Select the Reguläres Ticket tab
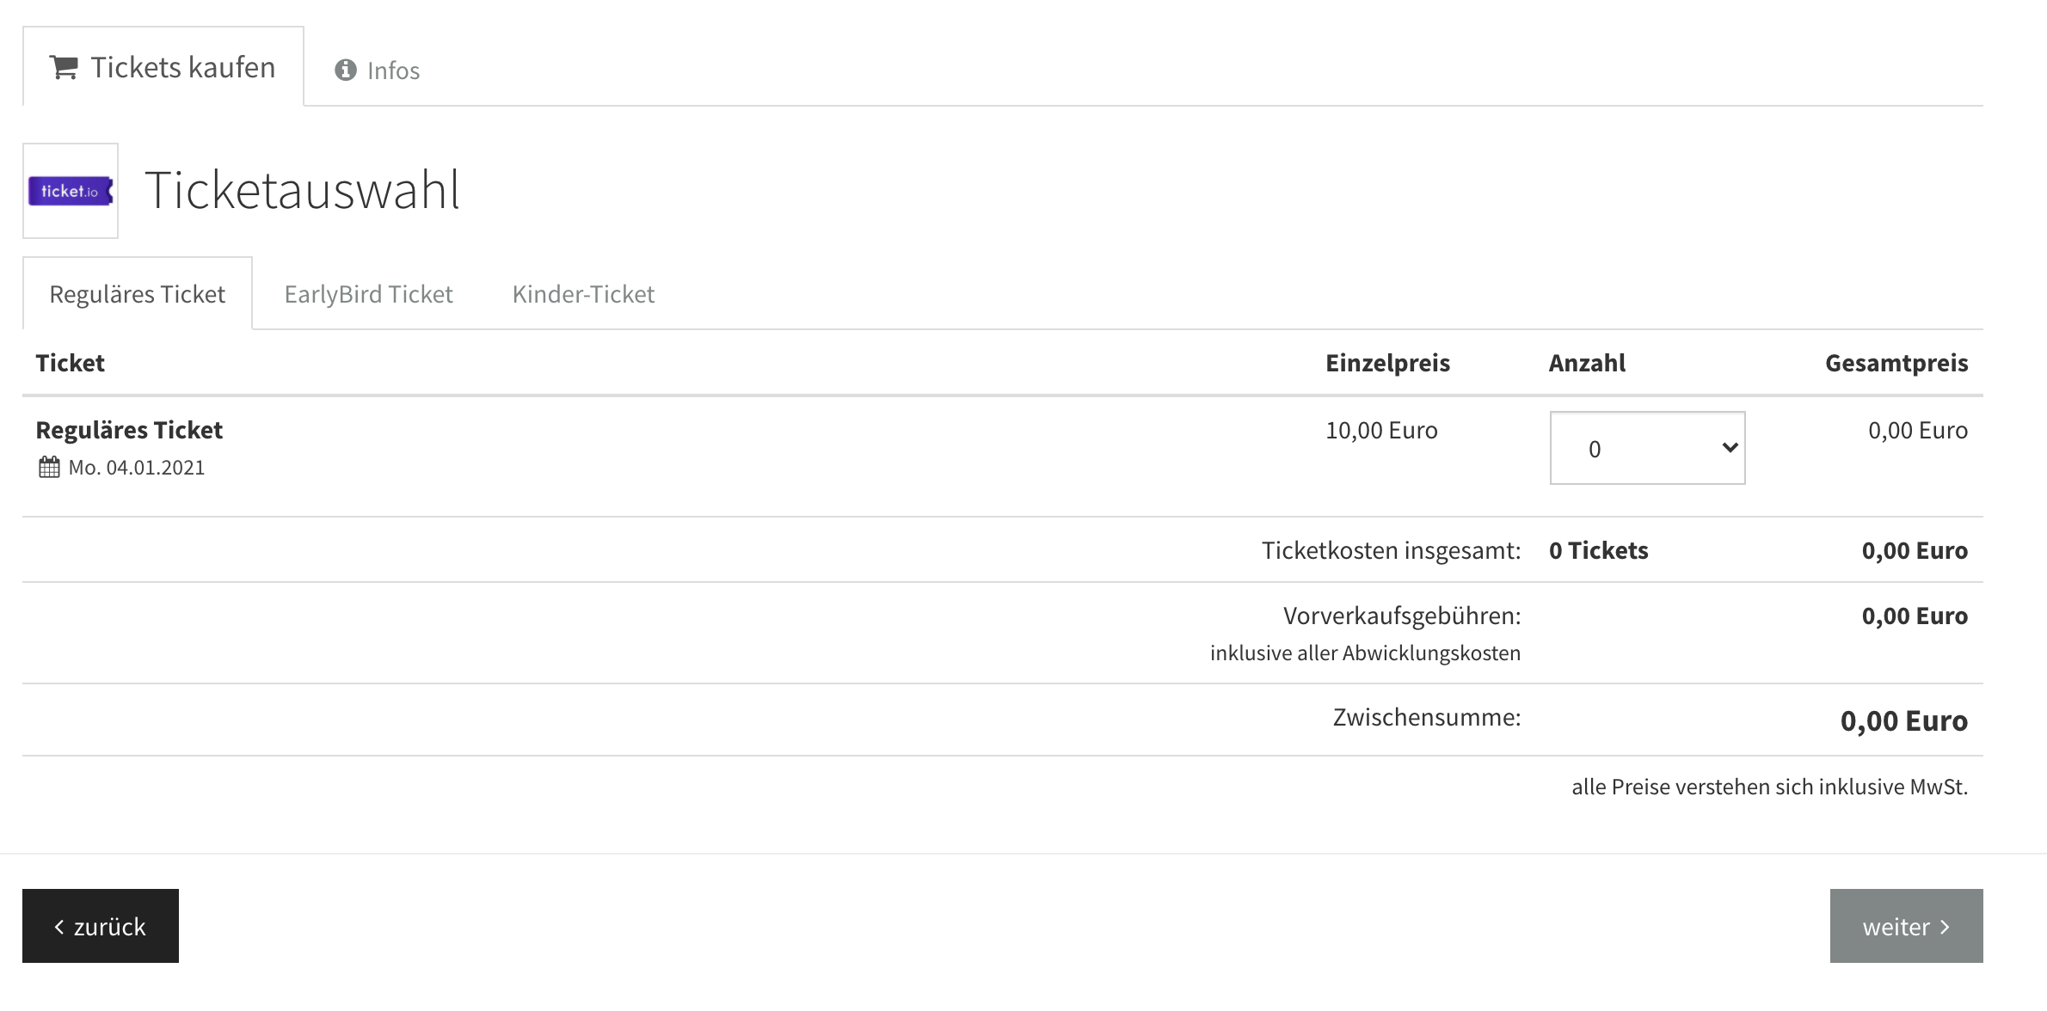 tap(138, 294)
